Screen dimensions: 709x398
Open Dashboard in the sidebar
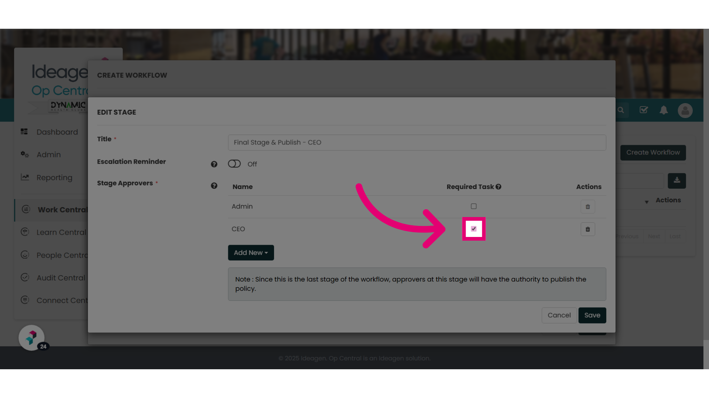click(x=57, y=132)
